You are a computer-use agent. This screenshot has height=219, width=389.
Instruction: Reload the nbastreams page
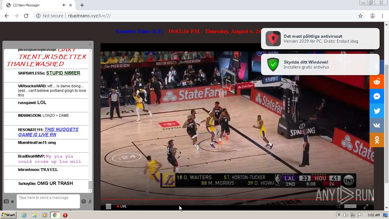[x=26, y=16]
